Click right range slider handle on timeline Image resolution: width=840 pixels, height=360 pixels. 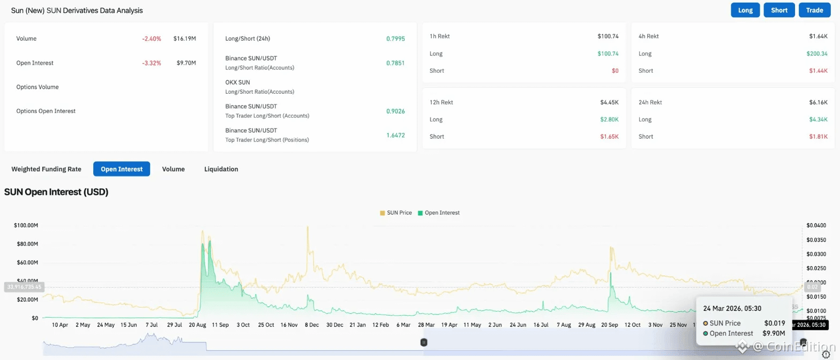802,342
